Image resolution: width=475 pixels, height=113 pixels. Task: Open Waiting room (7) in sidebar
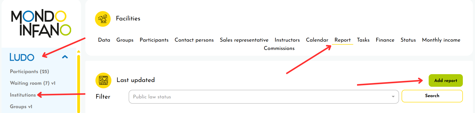(32, 83)
